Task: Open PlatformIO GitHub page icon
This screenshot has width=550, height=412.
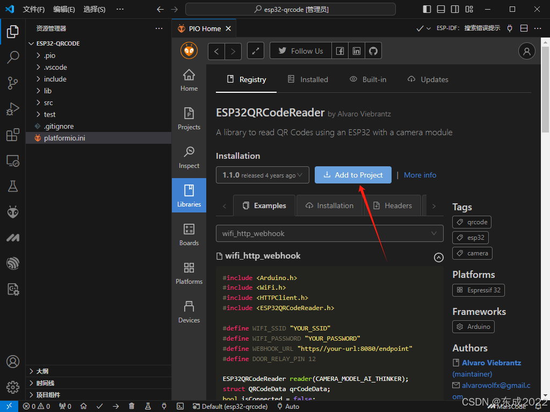Action: coord(373,51)
